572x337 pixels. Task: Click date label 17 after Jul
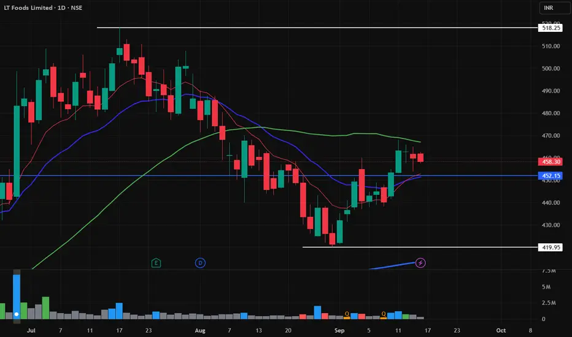tap(119, 330)
